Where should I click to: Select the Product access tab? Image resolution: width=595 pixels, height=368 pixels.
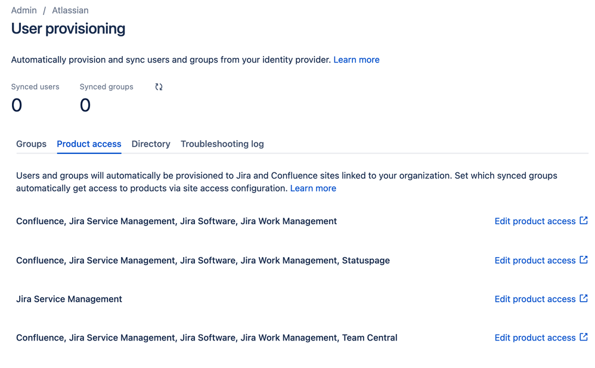(x=89, y=144)
